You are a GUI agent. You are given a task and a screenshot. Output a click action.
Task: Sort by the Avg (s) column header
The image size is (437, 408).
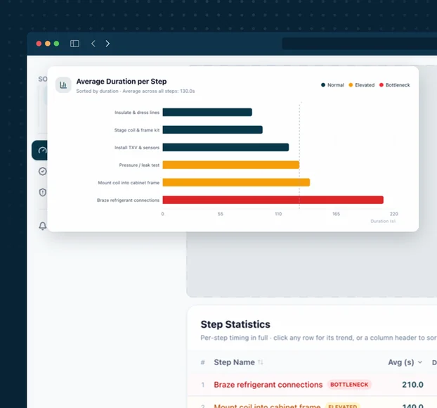[x=405, y=362]
